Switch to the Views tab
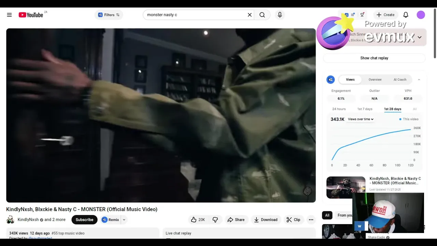 click(350, 80)
